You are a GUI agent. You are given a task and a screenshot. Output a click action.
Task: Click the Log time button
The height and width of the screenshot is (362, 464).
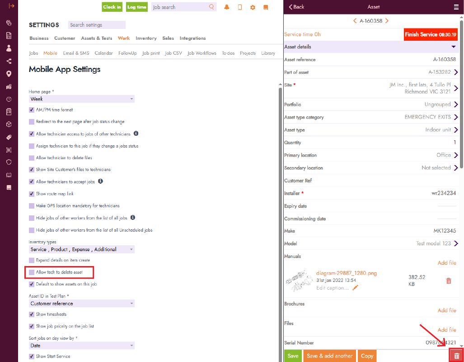tap(137, 7)
